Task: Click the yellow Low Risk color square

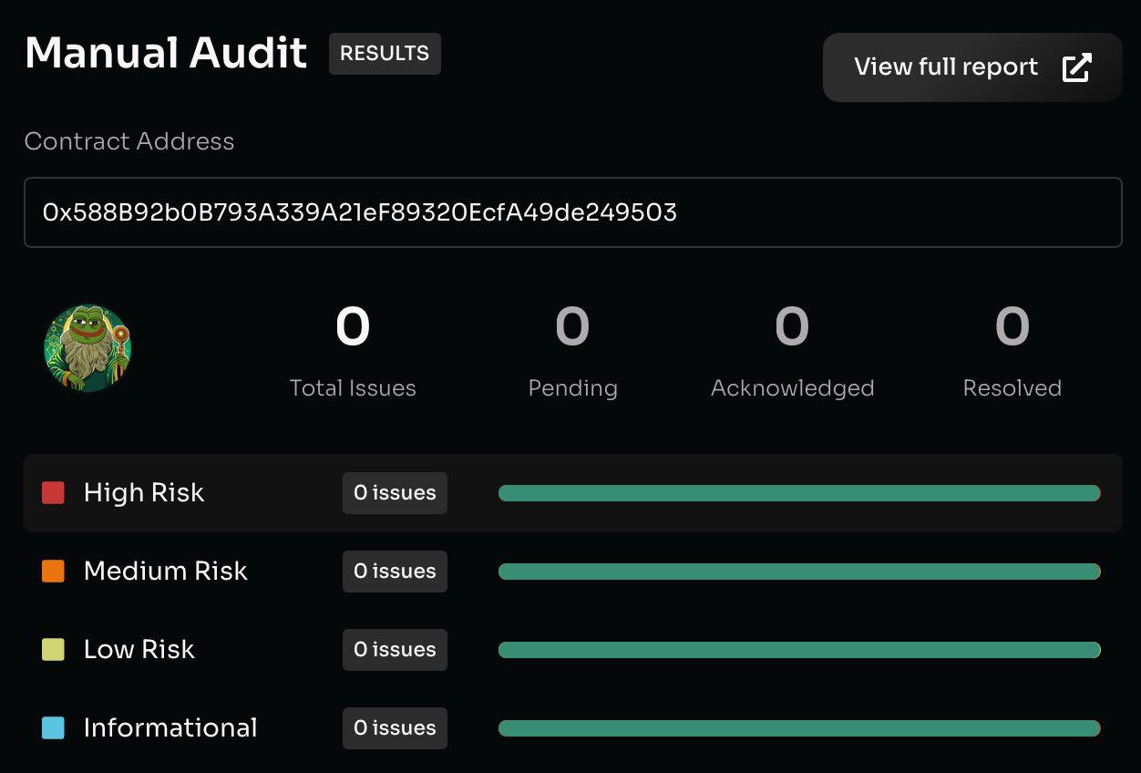Action: (x=54, y=650)
